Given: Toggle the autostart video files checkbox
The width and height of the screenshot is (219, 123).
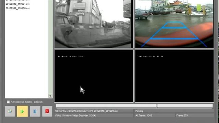Looking at the screenshot, I should [8, 102].
